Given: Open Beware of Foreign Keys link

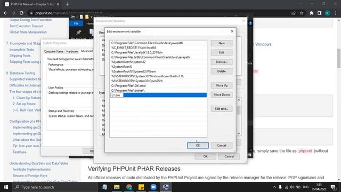Looking at the screenshot, I should tap(30, 175).
